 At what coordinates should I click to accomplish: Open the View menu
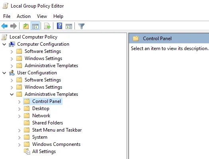pos(42,16)
